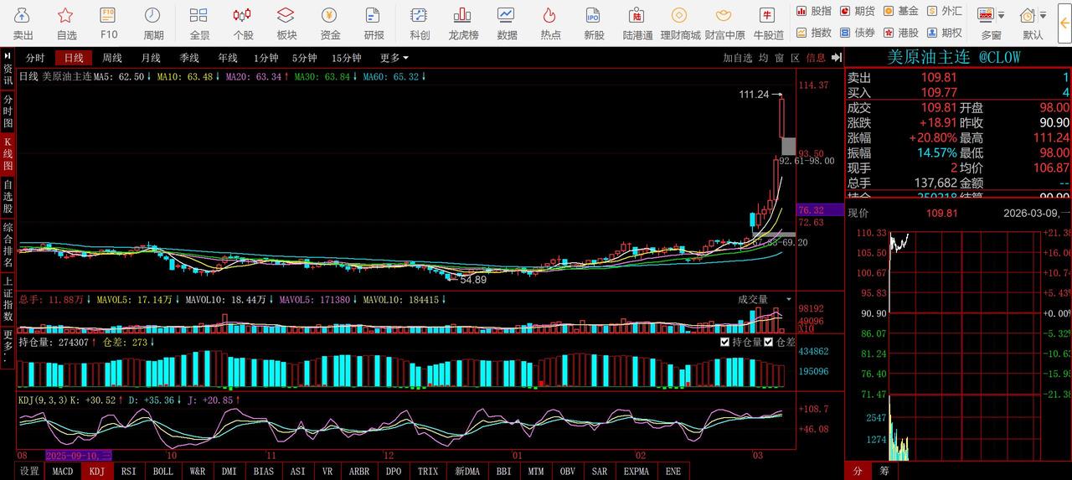Switch to 5分钟 period tab
This screenshot has width=1072, height=480.
[x=304, y=58]
